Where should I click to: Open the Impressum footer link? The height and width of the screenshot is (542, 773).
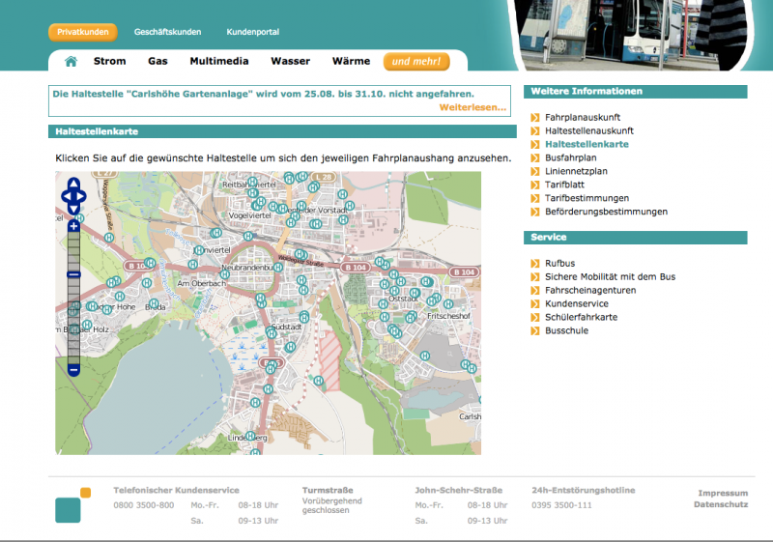[723, 493]
